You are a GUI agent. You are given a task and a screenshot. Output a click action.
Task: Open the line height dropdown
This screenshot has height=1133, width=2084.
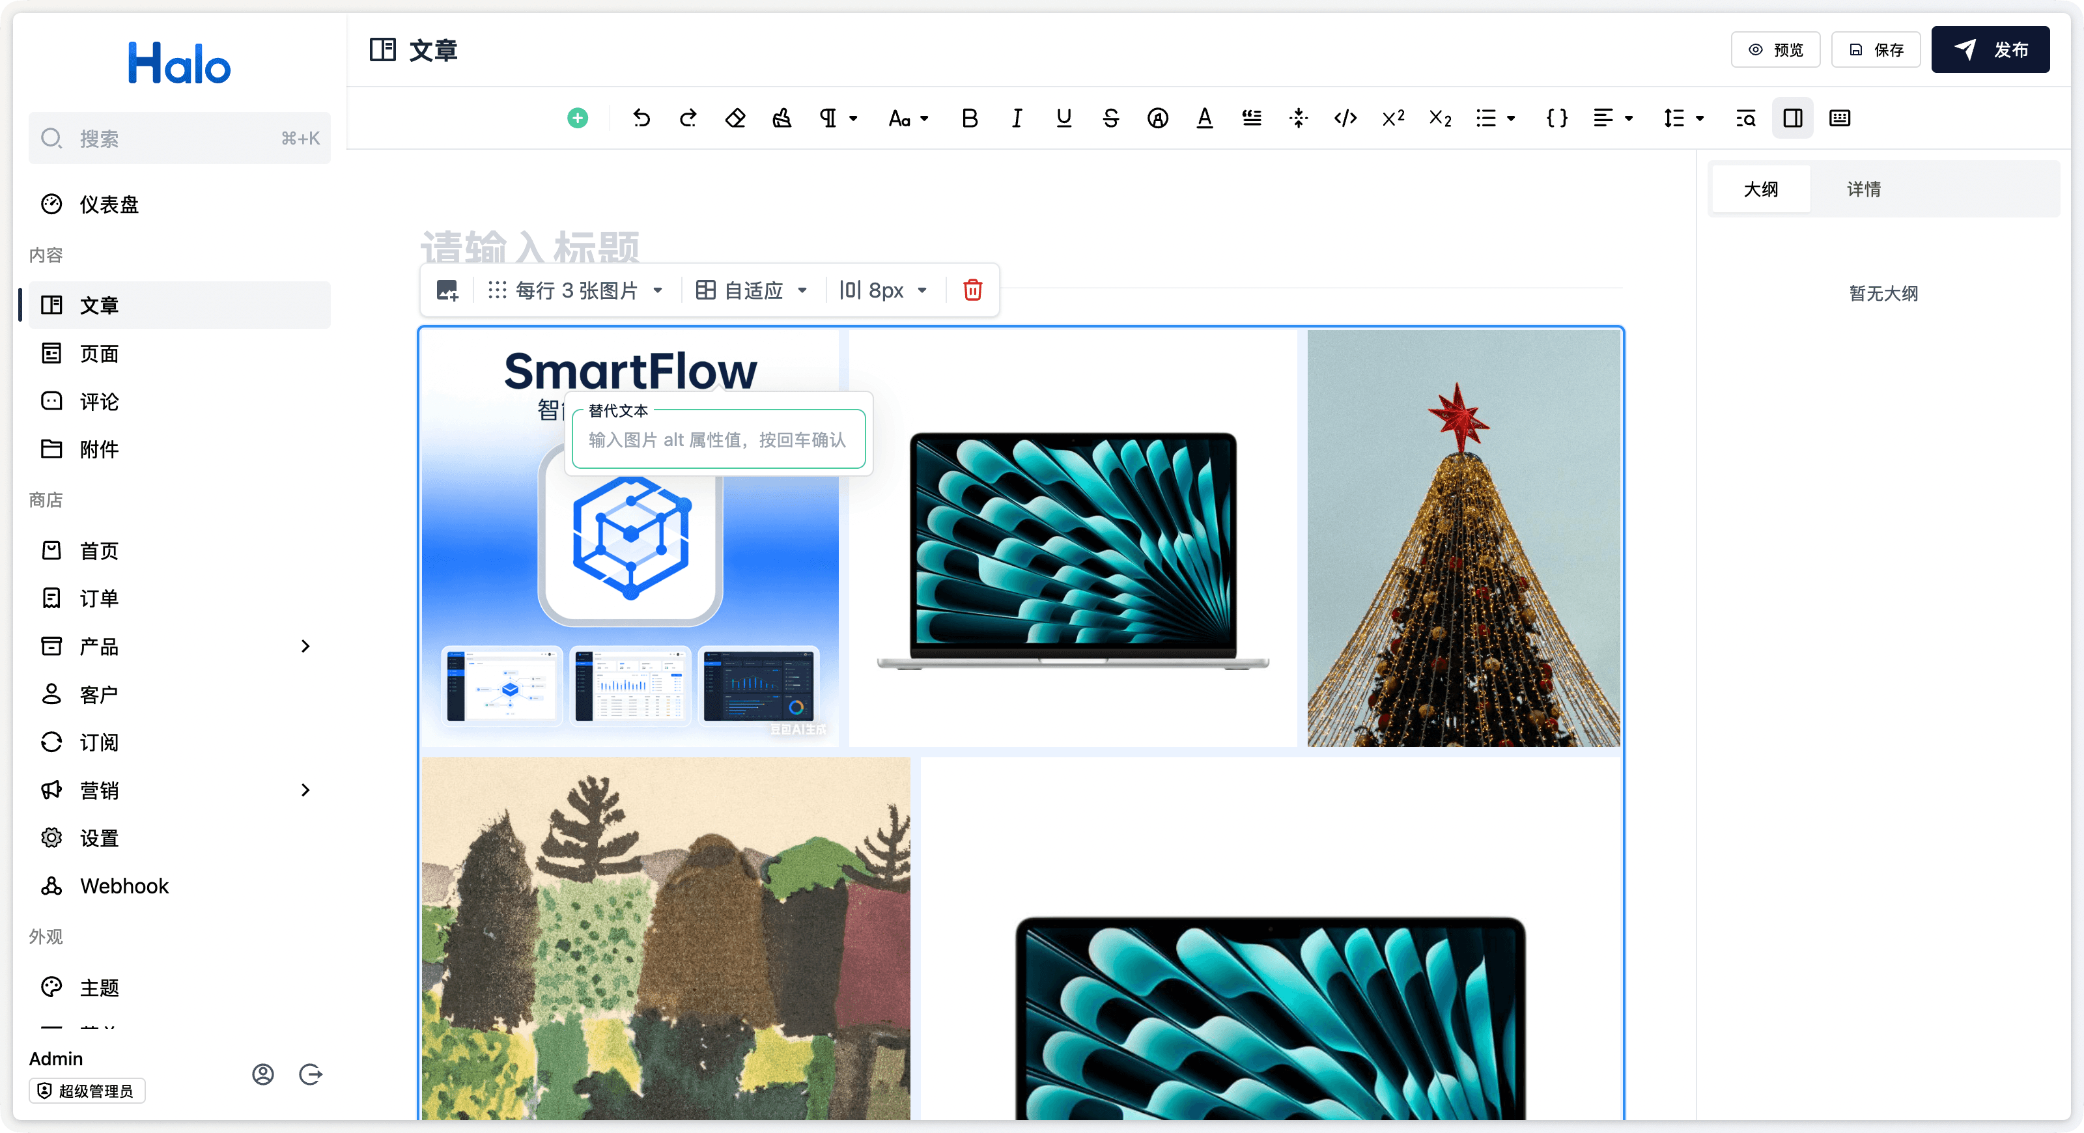[1683, 118]
